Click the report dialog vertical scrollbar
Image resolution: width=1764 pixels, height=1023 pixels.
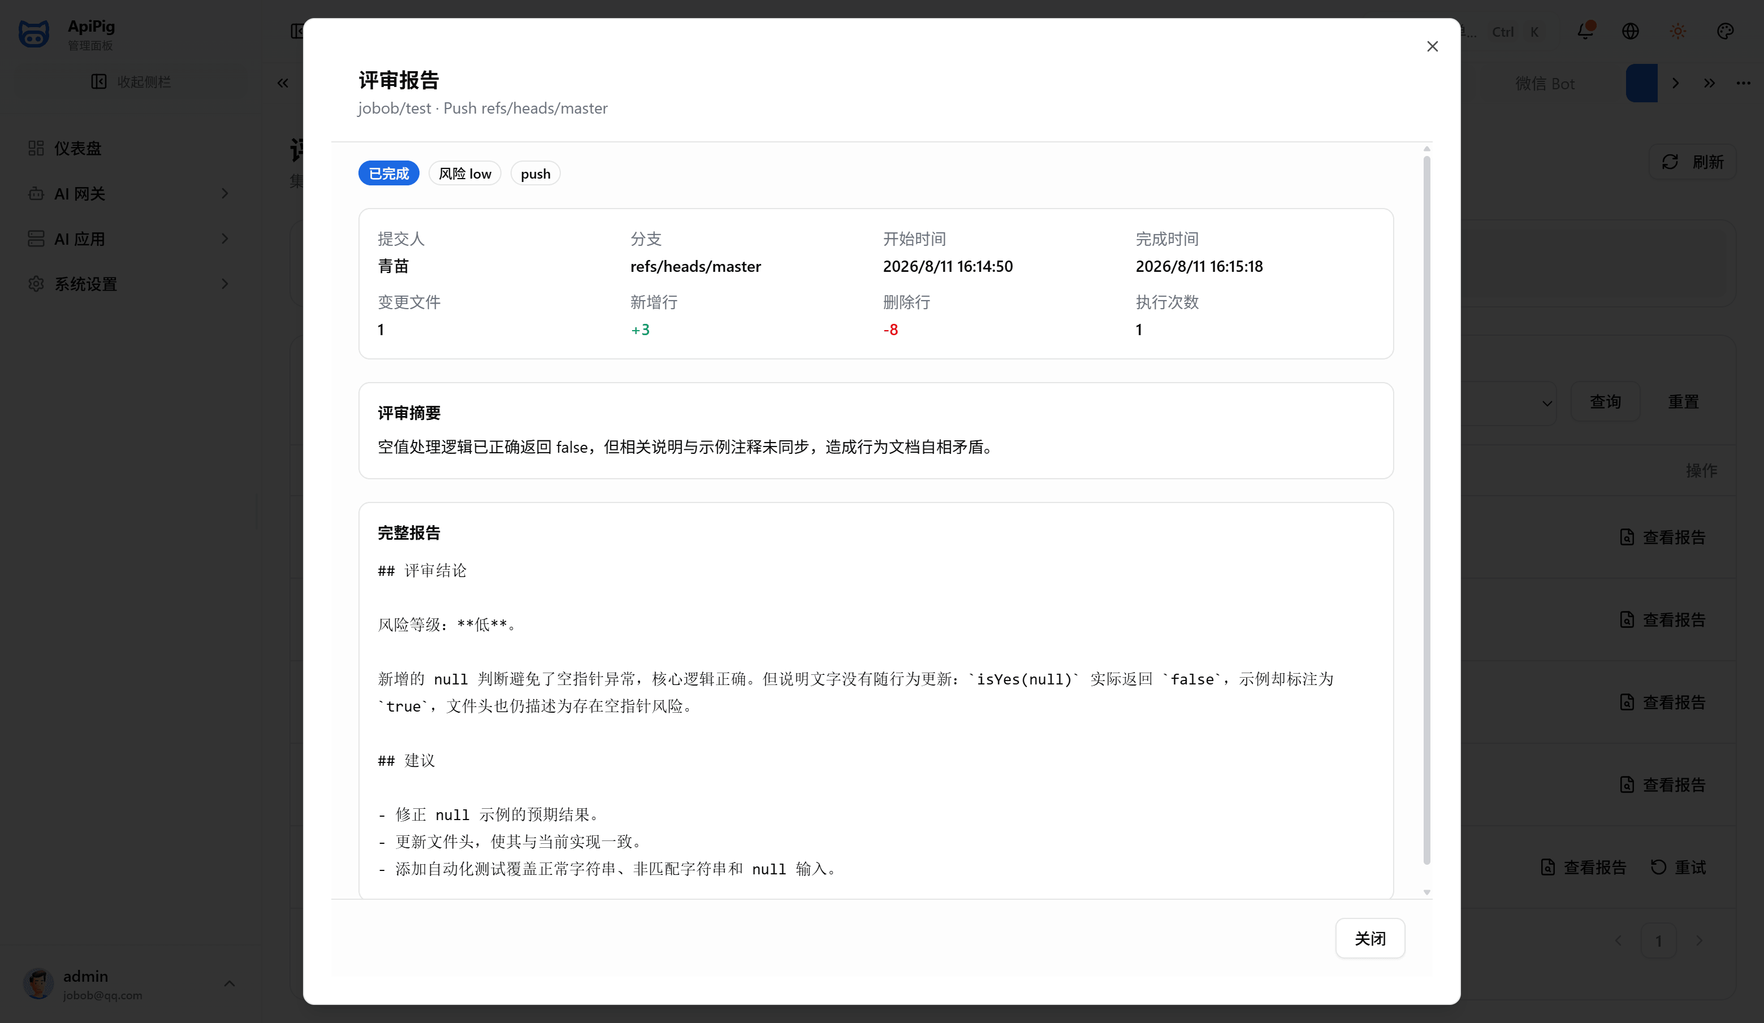1426,509
